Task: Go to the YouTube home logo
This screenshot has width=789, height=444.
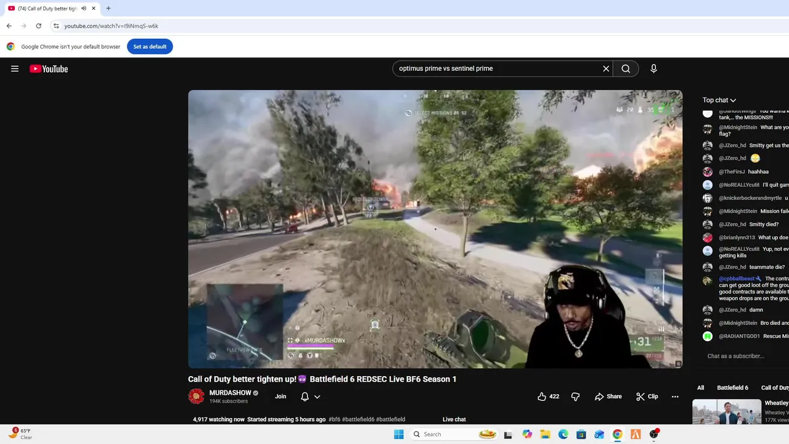Action: tap(49, 68)
